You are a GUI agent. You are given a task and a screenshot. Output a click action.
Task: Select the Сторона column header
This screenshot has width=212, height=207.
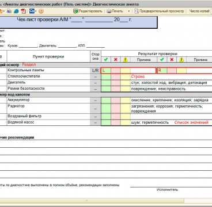pyautogui.click(x=96, y=56)
